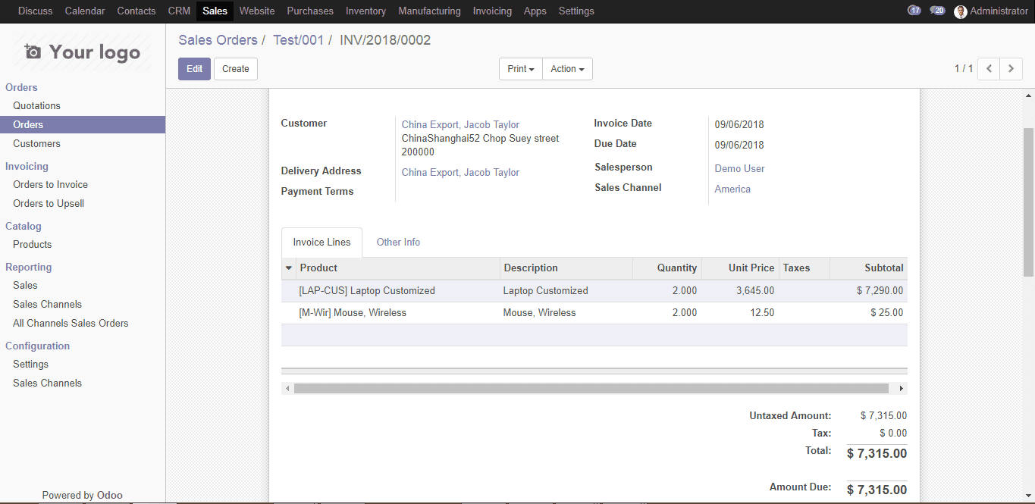Open delivery address China Export, Jacob Taylor
This screenshot has height=504, width=1035.
click(x=460, y=173)
